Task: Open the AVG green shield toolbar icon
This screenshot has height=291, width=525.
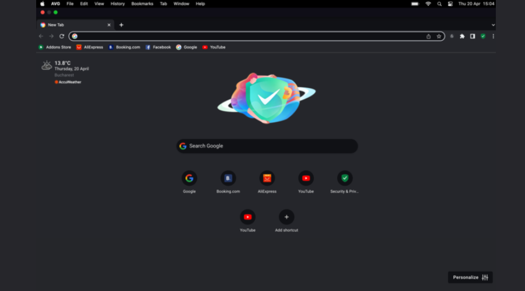Action: [x=483, y=36]
